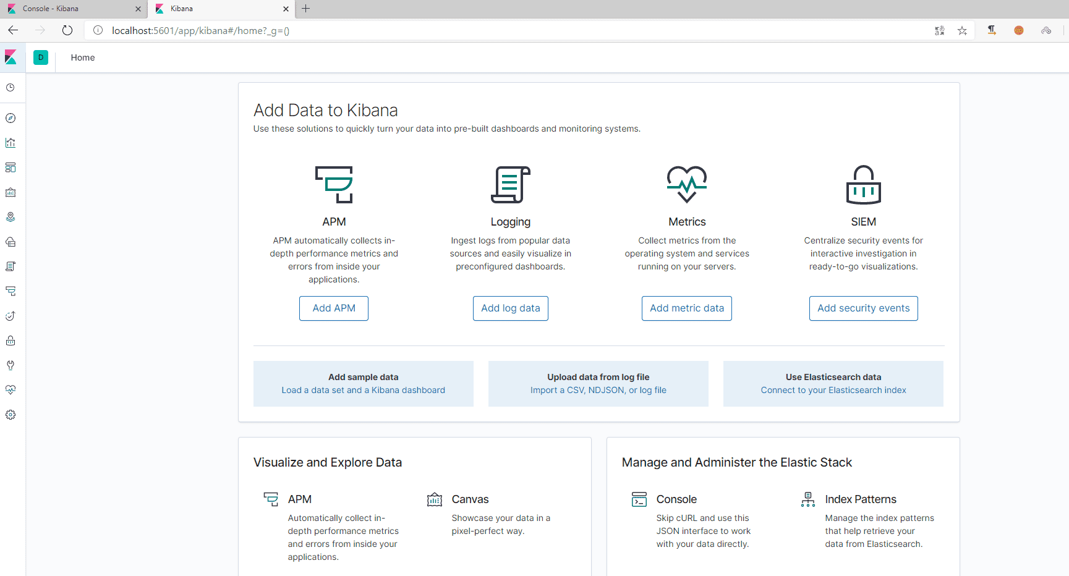Click 'Import a CSV, NDJSON, or log file'
The height and width of the screenshot is (576, 1069).
coord(598,390)
